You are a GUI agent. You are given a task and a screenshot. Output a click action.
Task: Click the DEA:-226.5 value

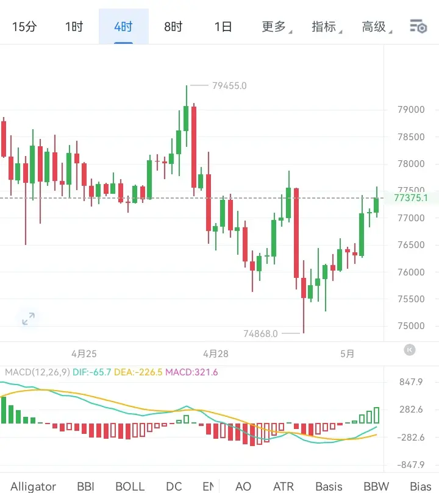138,372
